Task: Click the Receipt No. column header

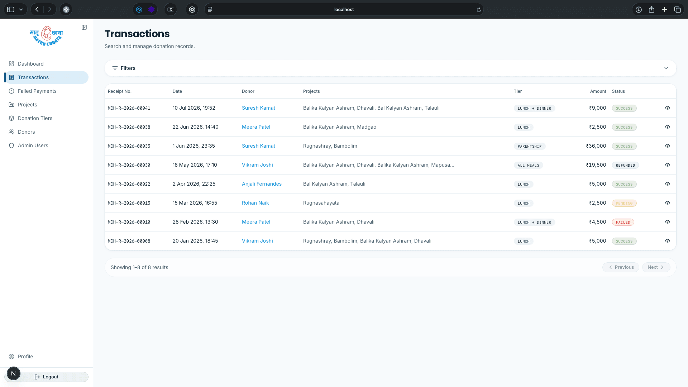Action: tap(120, 91)
